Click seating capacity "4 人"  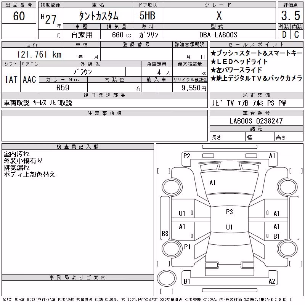tap(164, 72)
